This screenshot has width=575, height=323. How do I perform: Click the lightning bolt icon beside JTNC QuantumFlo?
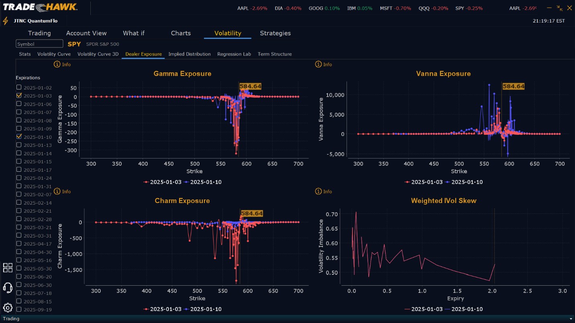[x=6, y=21]
